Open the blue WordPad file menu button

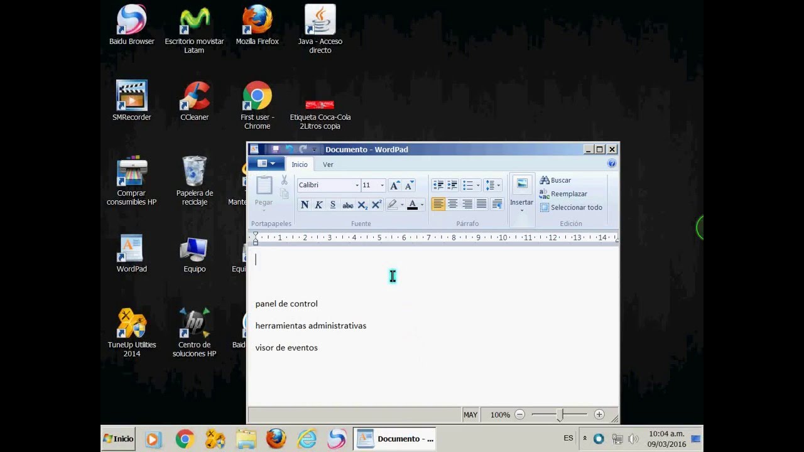point(266,164)
